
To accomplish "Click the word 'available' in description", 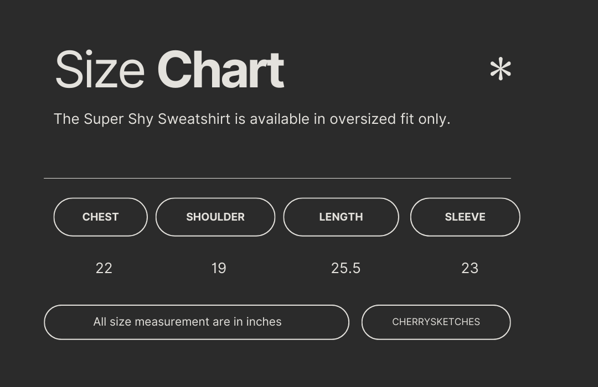I will [280, 119].
